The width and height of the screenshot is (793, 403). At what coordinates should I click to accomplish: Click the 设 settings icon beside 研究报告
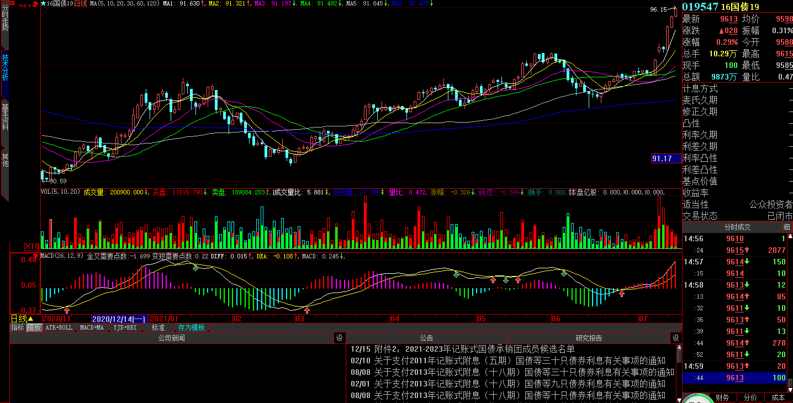click(x=675, y=338)
